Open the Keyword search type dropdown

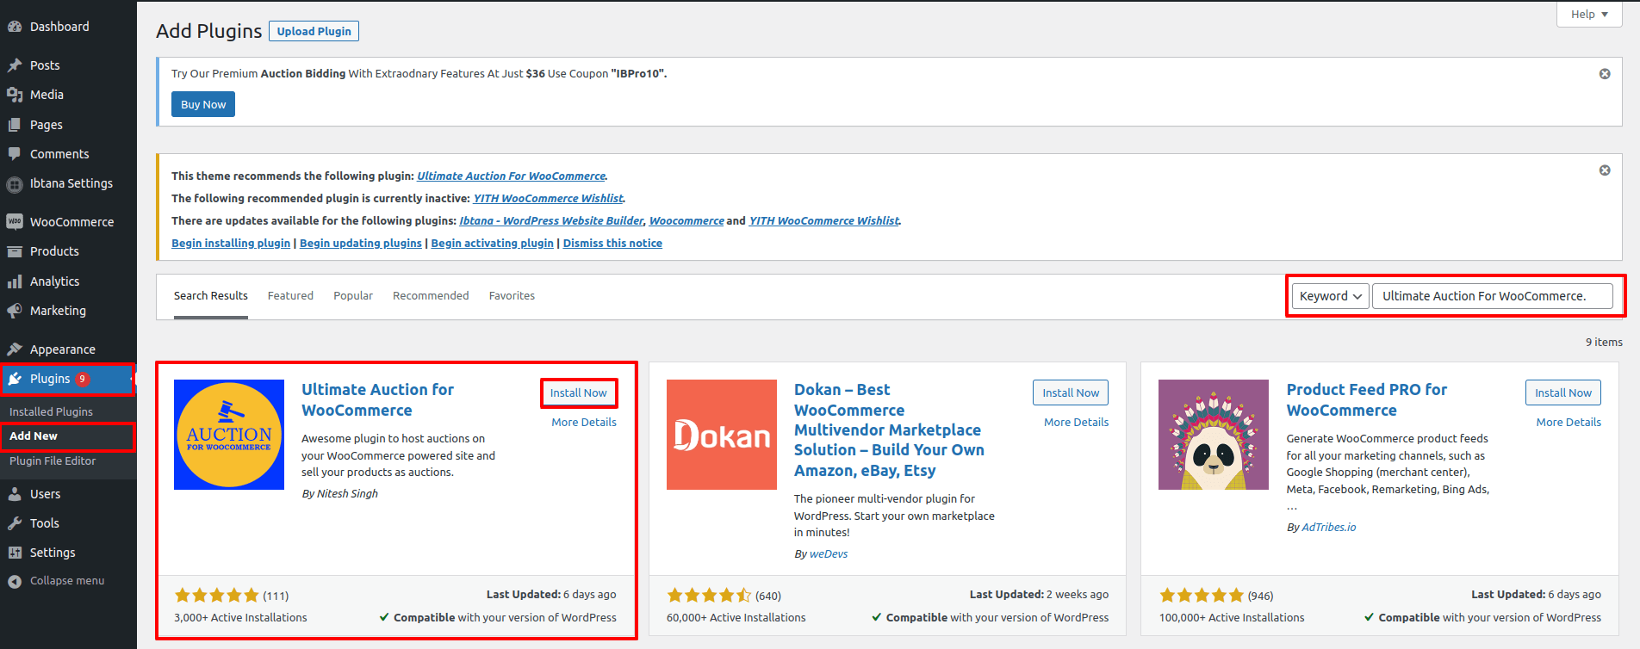(1330, 296)
